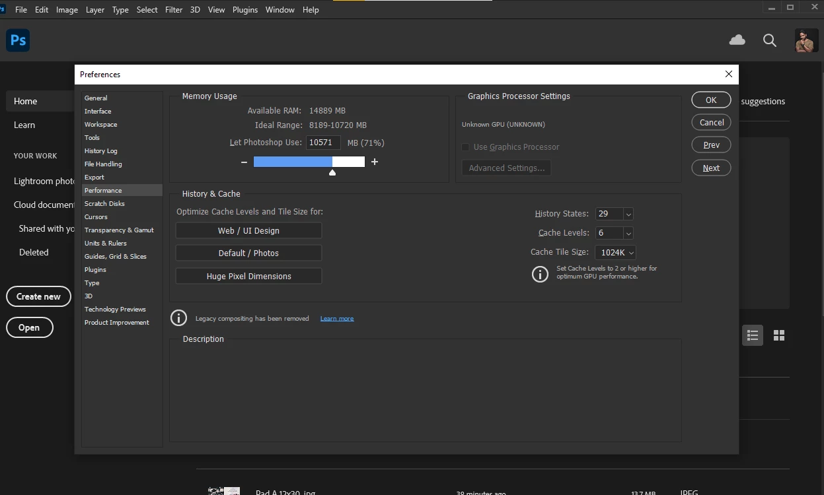Click OK to confirm preferences
The image size is (824, 495).
(711, 100)
